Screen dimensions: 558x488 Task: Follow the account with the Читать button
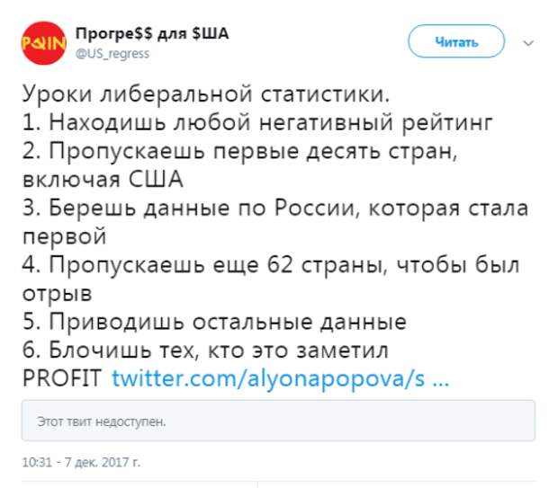coord(456,41)
